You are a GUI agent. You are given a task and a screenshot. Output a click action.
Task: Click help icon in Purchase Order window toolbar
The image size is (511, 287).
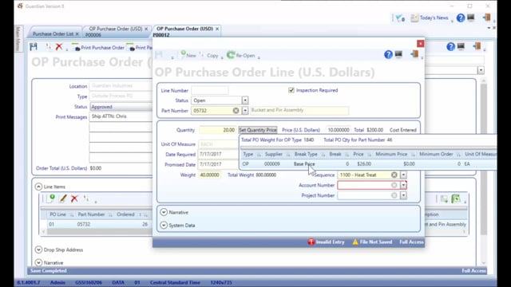click(450, 47)
